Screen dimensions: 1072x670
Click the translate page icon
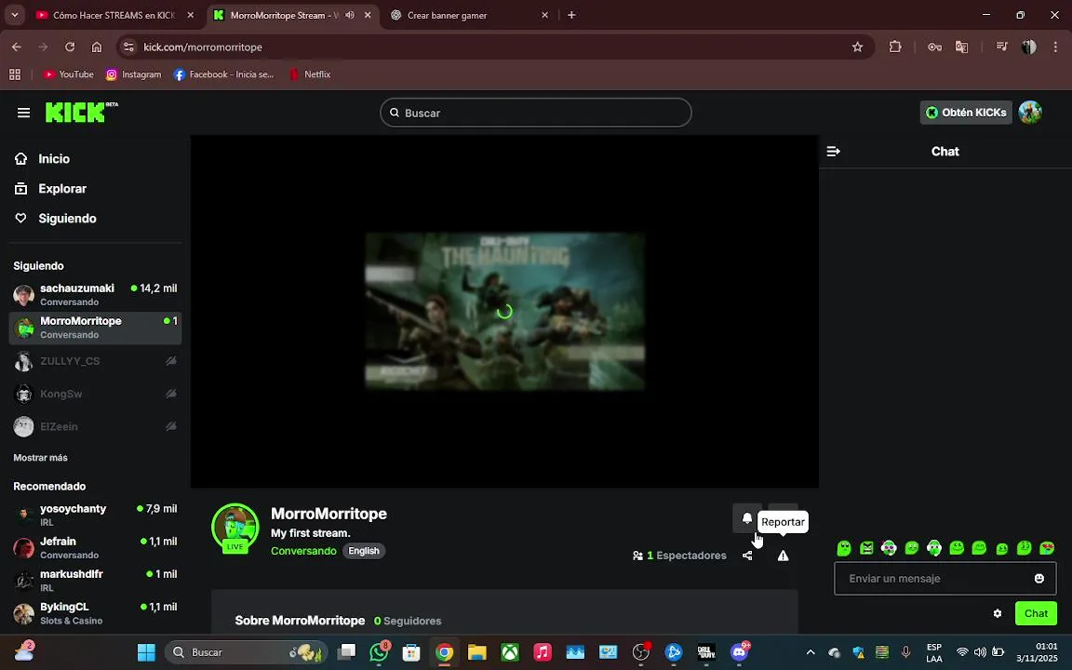[x=961, y=47]
